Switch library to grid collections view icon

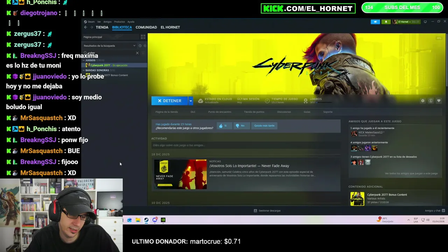pyautogui.click(x=143, y=37)
